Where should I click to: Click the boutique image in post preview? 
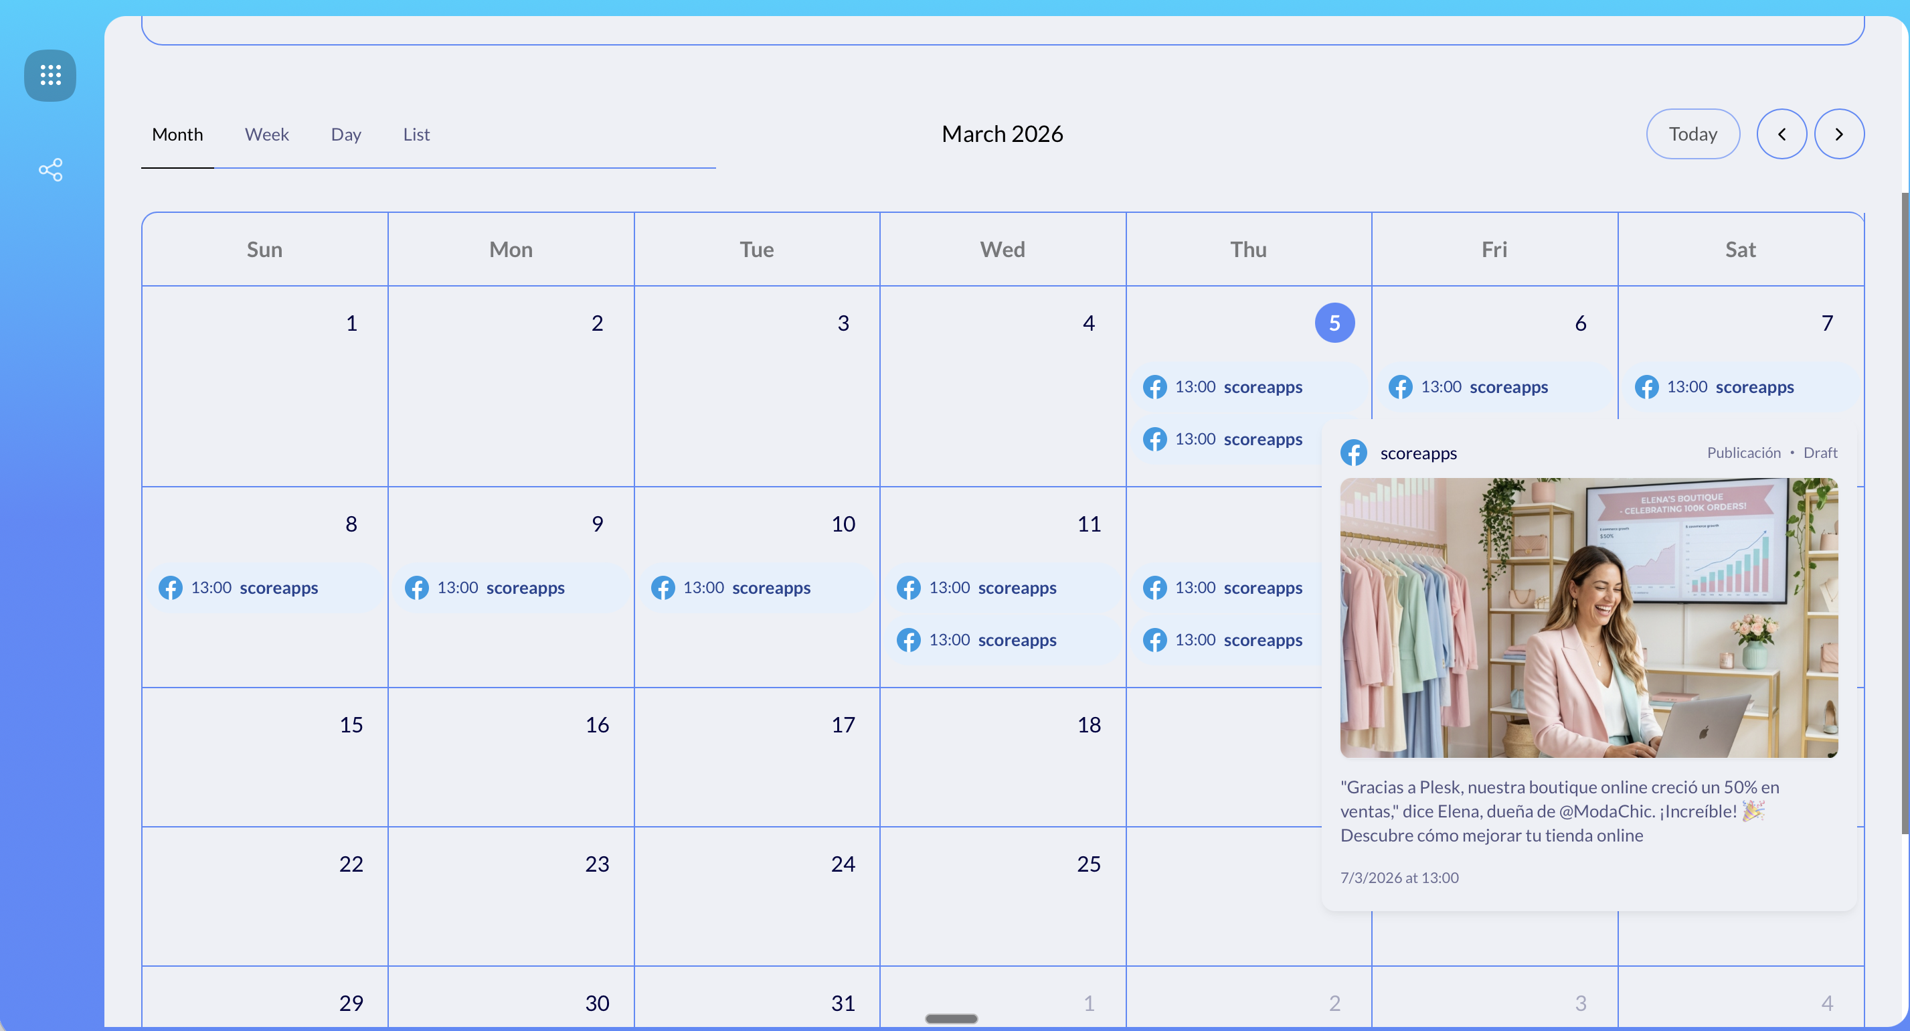click(x=1588, y=617)
